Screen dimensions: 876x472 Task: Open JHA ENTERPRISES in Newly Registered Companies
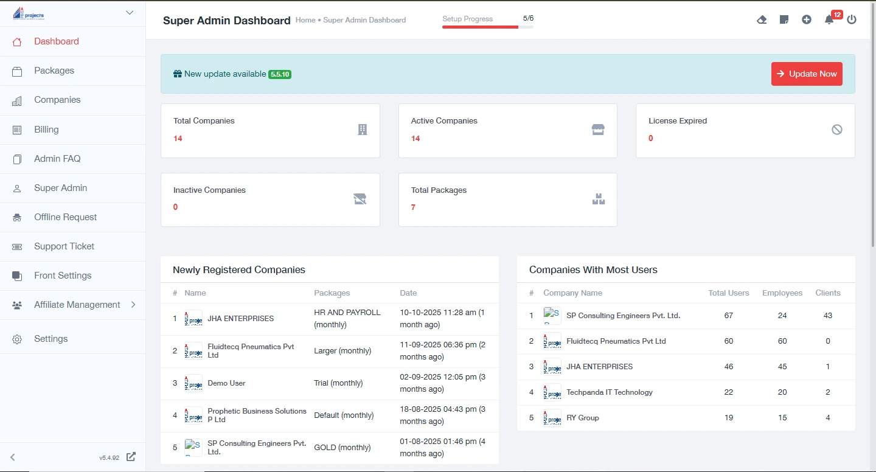(240, 319)
